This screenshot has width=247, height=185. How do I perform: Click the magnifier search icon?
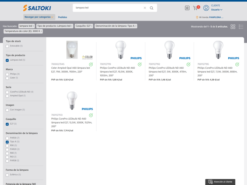[152, 8]
